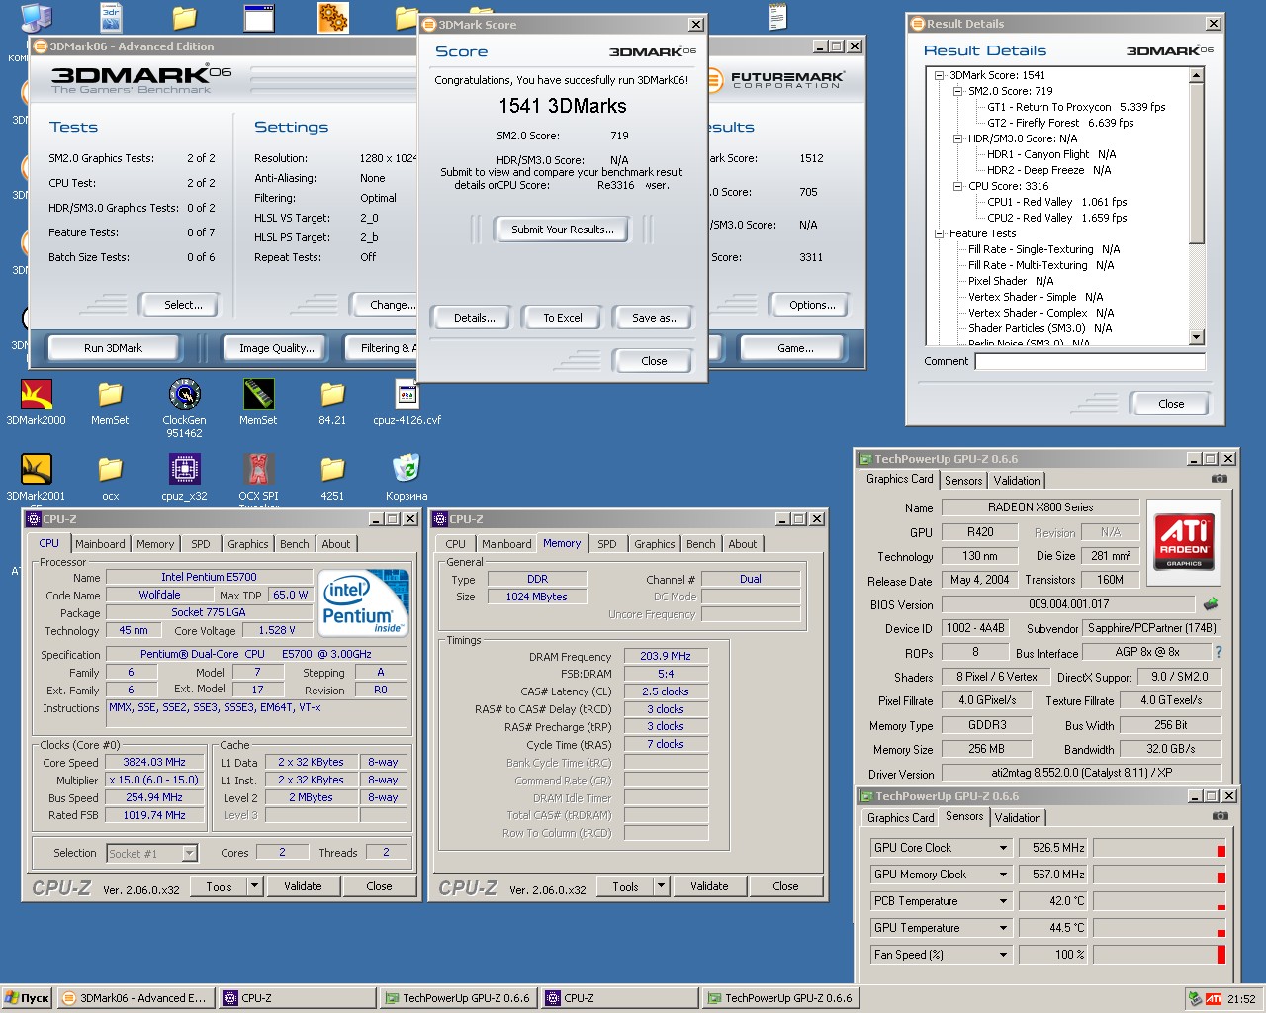Image resolution: width=1266 pixels, height=1013 pixels.
Task: Switch to SPD tab in left CPU-Z window
Action: coord(201,544)
